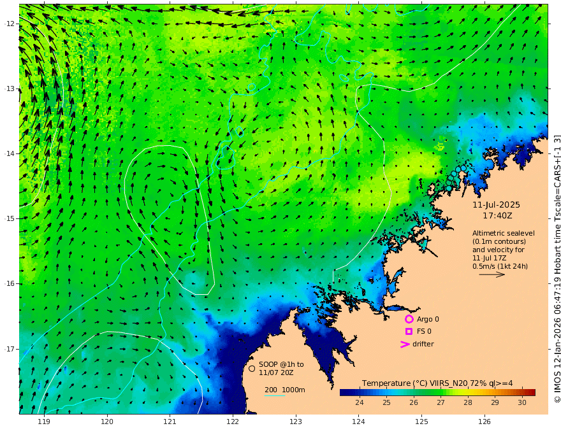Click the '0.5m/s (1kt 24h)' scale text
This screenshot has width=561, height=433.
(500, 266)
